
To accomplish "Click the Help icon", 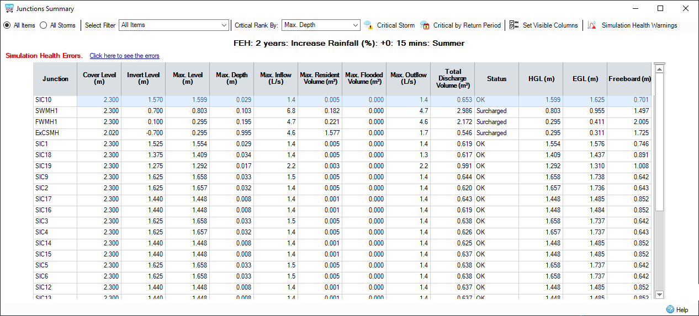I will [670, 309].
